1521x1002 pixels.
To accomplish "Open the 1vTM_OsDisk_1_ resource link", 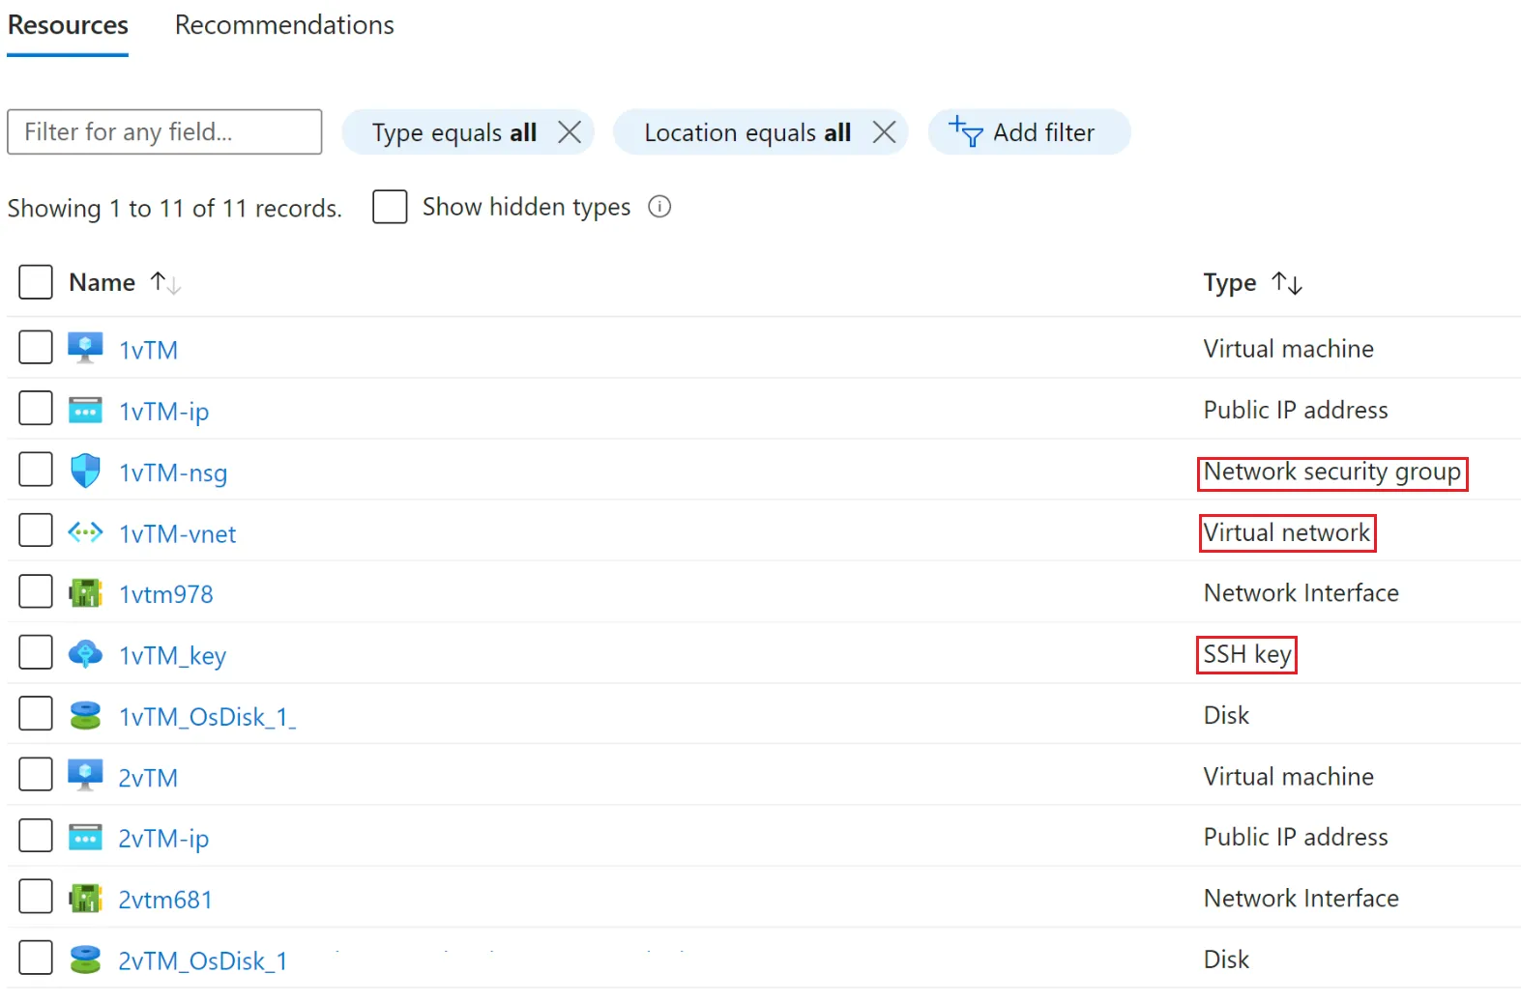I will pyautogui.click(x=207, y=717).
